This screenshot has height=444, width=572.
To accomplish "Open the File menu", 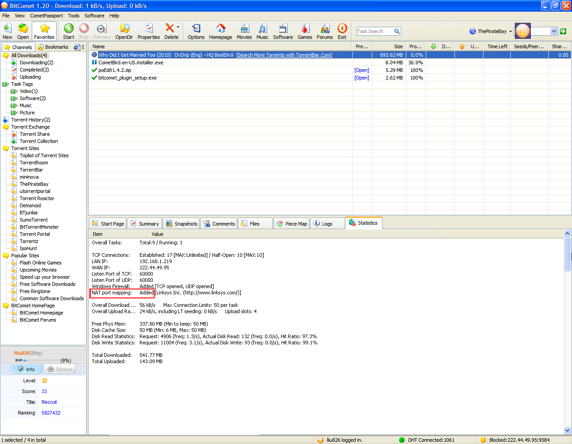I will click(6, 16).
